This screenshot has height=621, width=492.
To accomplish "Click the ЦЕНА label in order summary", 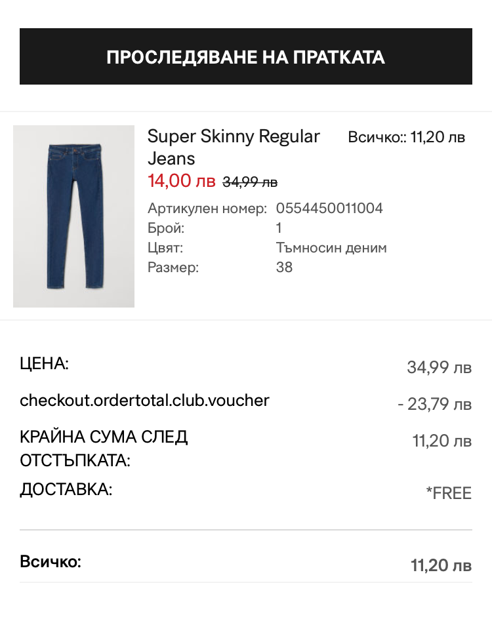I will pos(44,363).
